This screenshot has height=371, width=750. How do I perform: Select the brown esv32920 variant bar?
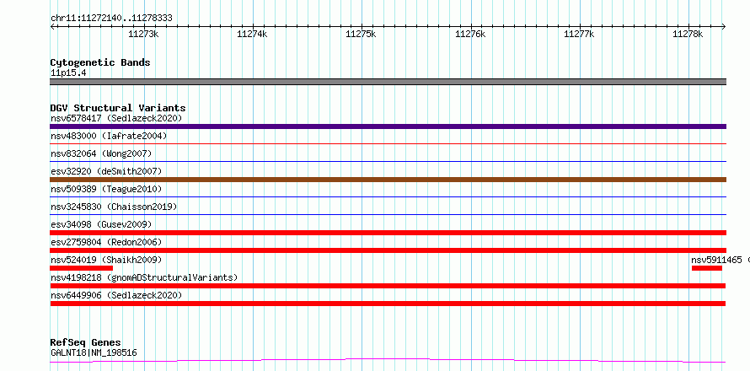388,180
